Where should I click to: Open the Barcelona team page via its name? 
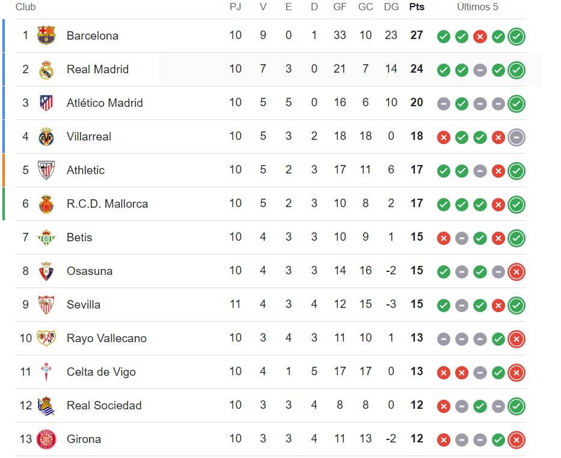[94, 36]
